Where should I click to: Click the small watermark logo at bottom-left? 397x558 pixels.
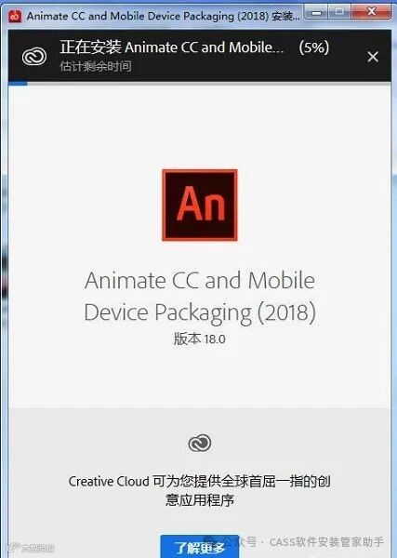32,548
